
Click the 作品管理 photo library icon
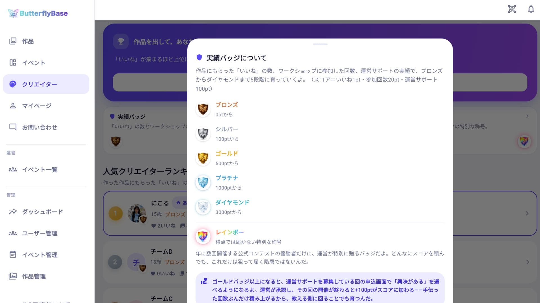13,276
